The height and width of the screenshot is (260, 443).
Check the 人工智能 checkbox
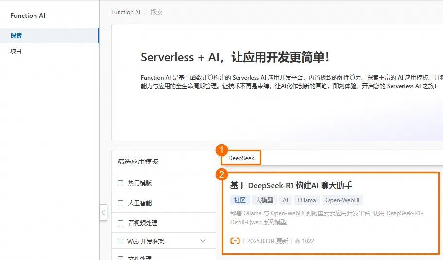tap(120, 203)
